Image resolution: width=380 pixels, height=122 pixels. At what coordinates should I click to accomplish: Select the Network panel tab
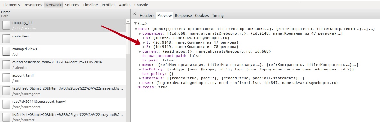point(53,5)
